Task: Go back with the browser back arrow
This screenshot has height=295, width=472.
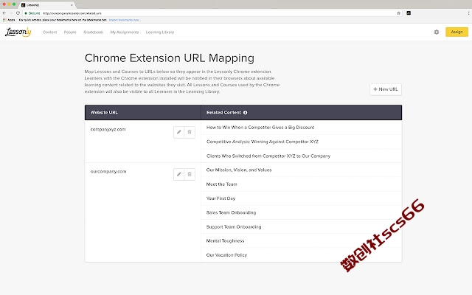Action: coord(4,13)
